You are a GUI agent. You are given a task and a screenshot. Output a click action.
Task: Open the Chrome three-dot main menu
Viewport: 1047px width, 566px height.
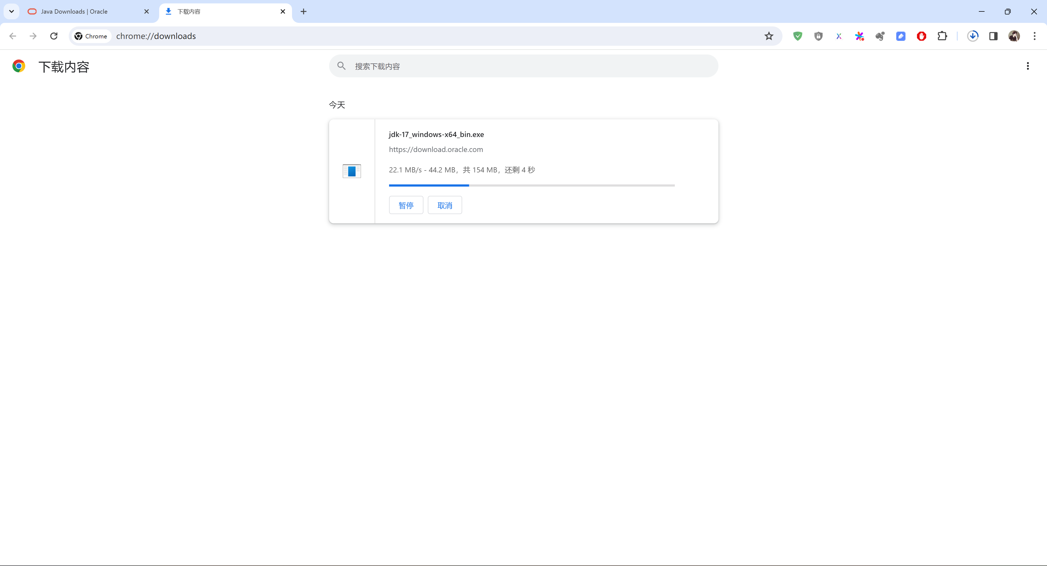(1034, 36)
